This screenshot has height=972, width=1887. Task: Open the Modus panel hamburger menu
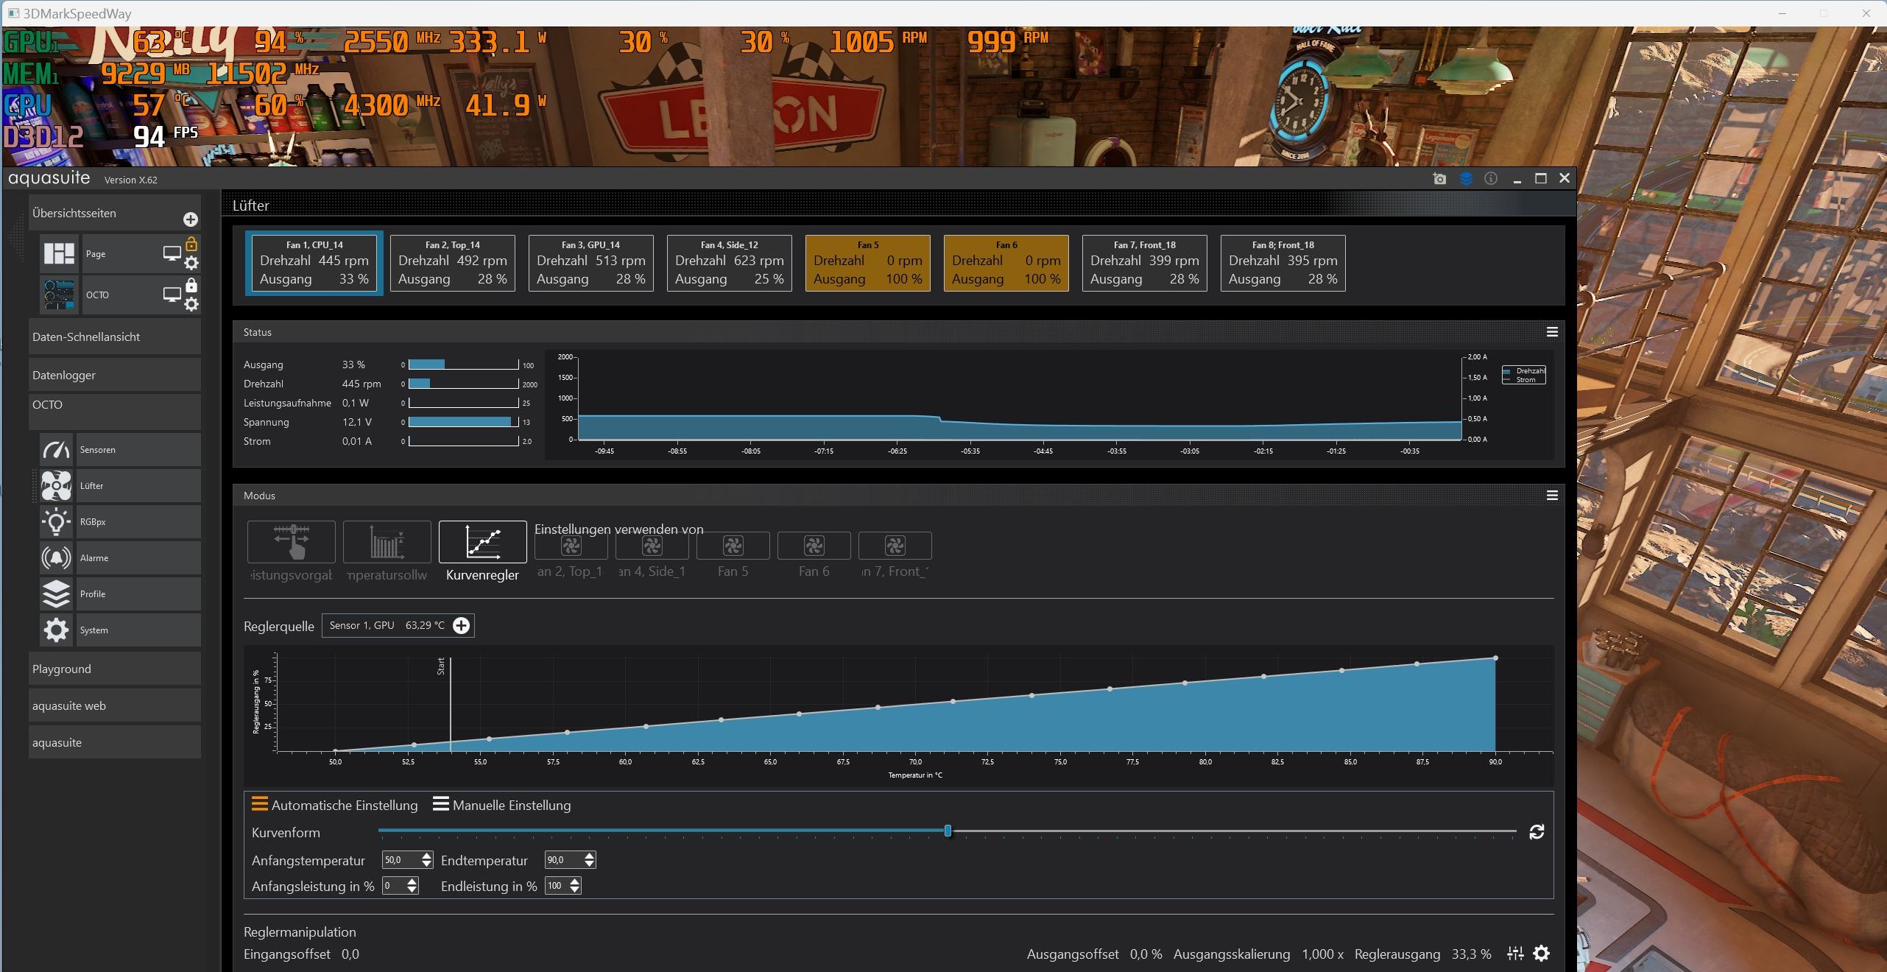tap(1552, 496)
